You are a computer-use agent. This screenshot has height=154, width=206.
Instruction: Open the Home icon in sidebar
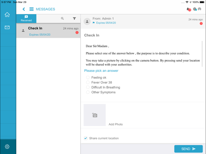pos(7,15)
